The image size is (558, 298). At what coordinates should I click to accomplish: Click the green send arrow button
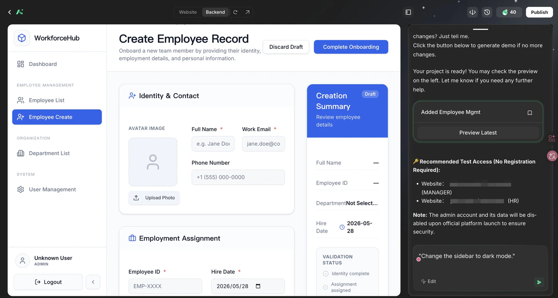pos(539,282)
